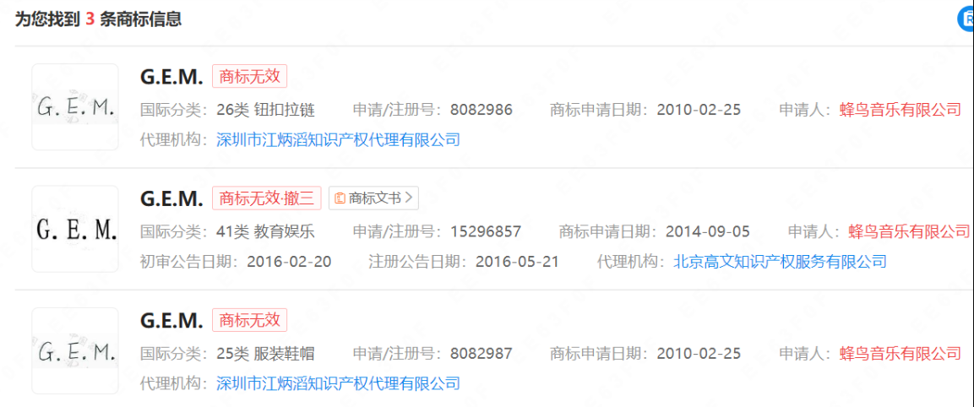
Task: Click the blue round icon at top right
Action: tap(966, 19)
